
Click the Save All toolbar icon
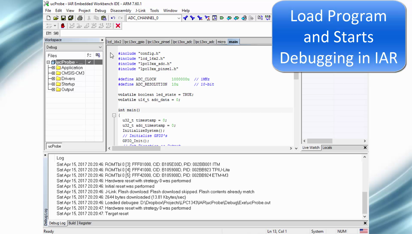click(x=71, y=18)
